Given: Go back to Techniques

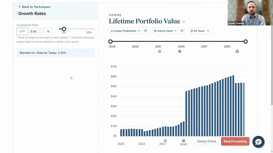Looking at the screenshot, I should click(x=34, y=7).
